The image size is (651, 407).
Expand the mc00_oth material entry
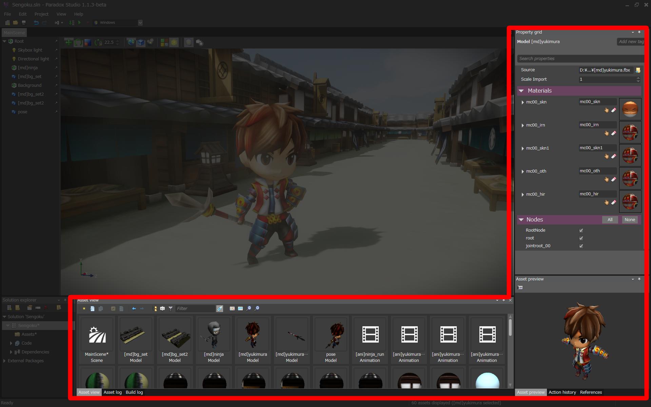pos(522,171)
